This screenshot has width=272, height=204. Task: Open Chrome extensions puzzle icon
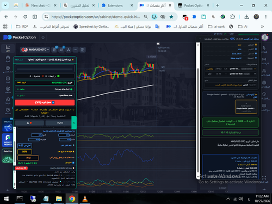coord(232,17)
